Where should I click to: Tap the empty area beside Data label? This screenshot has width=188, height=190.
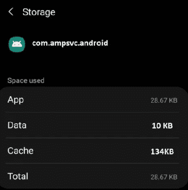pos(89,125)
